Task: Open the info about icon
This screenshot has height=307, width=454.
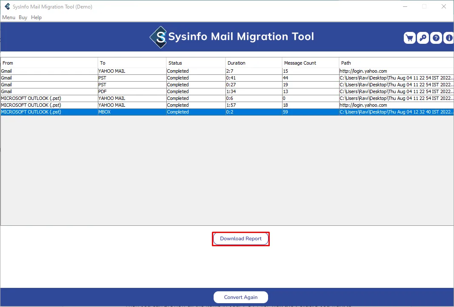Action: [449, 38]
